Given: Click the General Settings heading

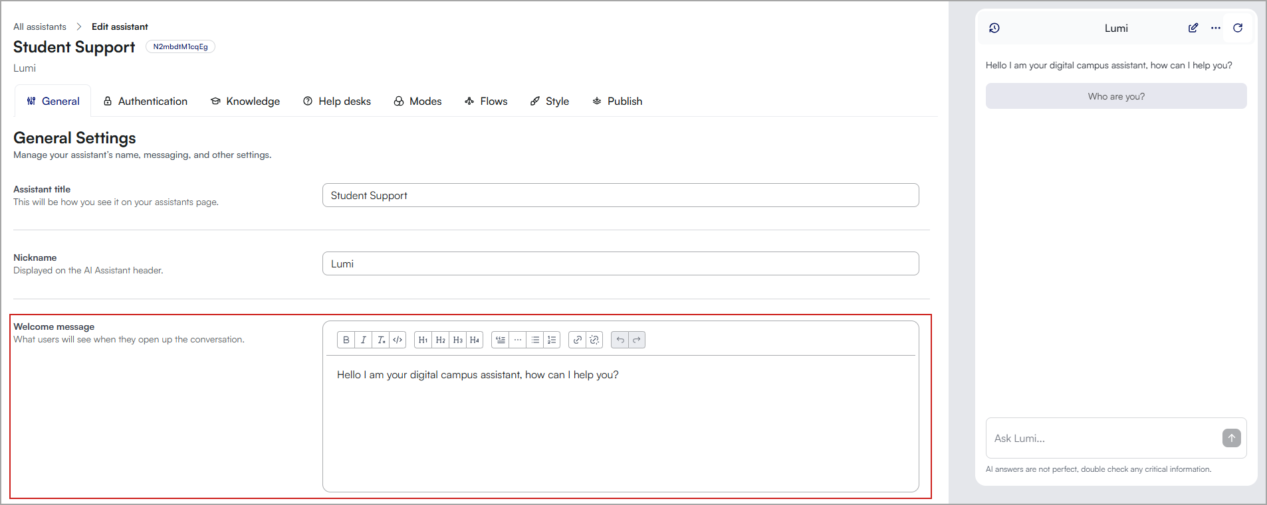Looking at the screenshot, I should coord(74,138).
